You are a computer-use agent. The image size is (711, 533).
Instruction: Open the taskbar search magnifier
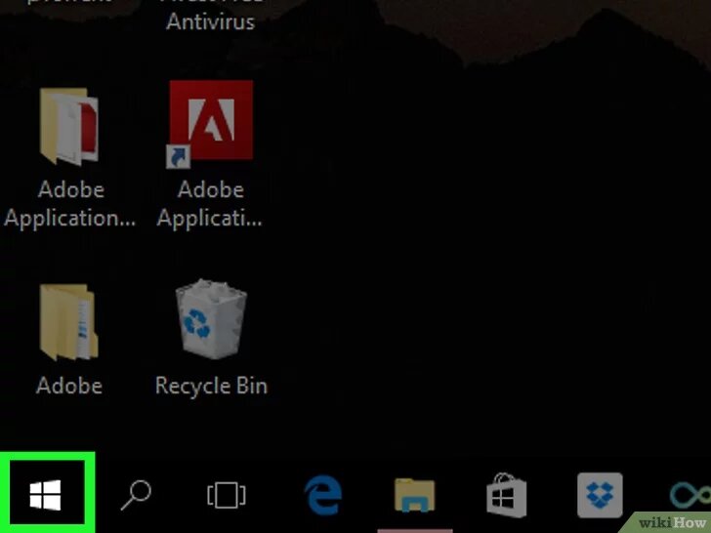tap(136, 495)
